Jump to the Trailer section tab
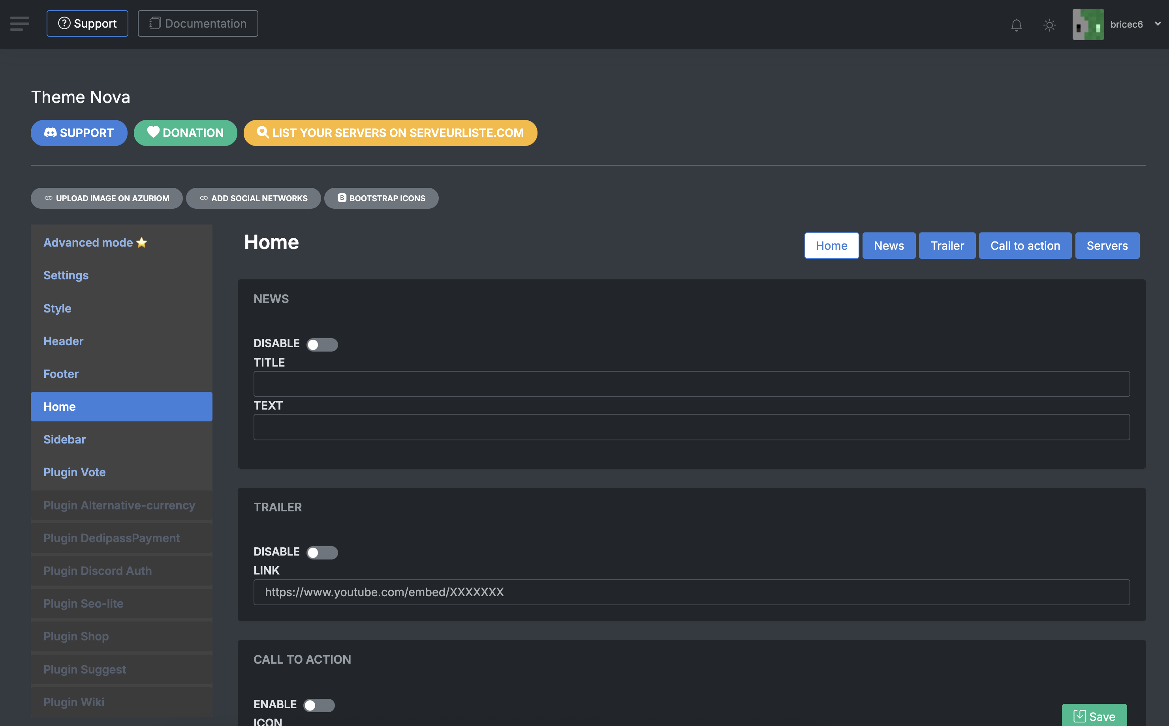This screenshot has height=726, width=1169. 947,245
